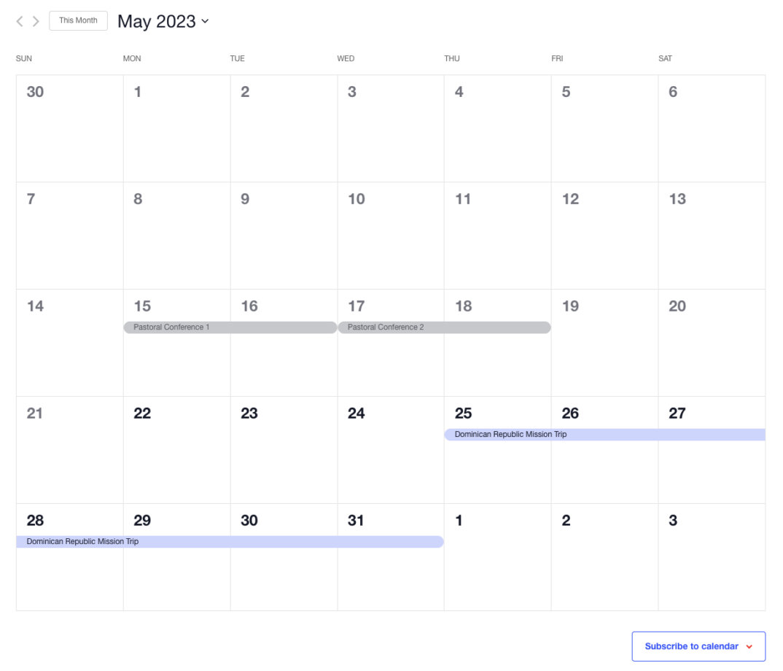
Task: Click the June 1 cell in bottom row
Action: [496, 569]
